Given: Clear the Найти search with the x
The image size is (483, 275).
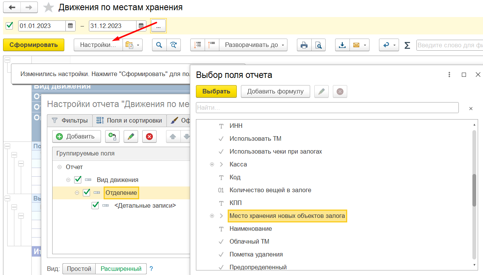Looking at the screenshot, I should pos(471,108).
